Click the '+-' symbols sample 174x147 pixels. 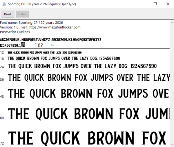[x=52, y=45]
